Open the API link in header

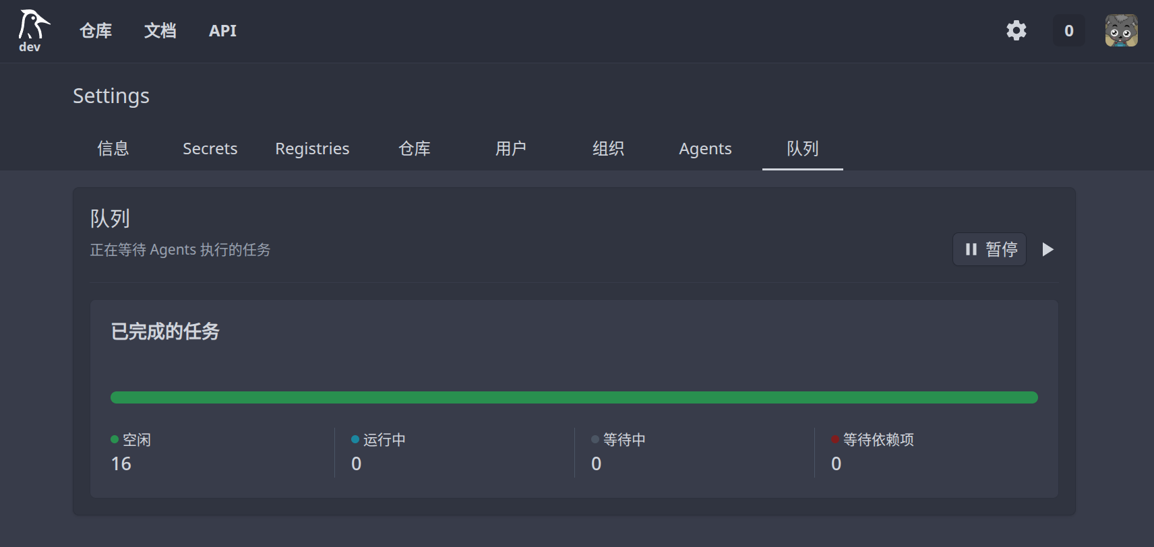(222, 30)
